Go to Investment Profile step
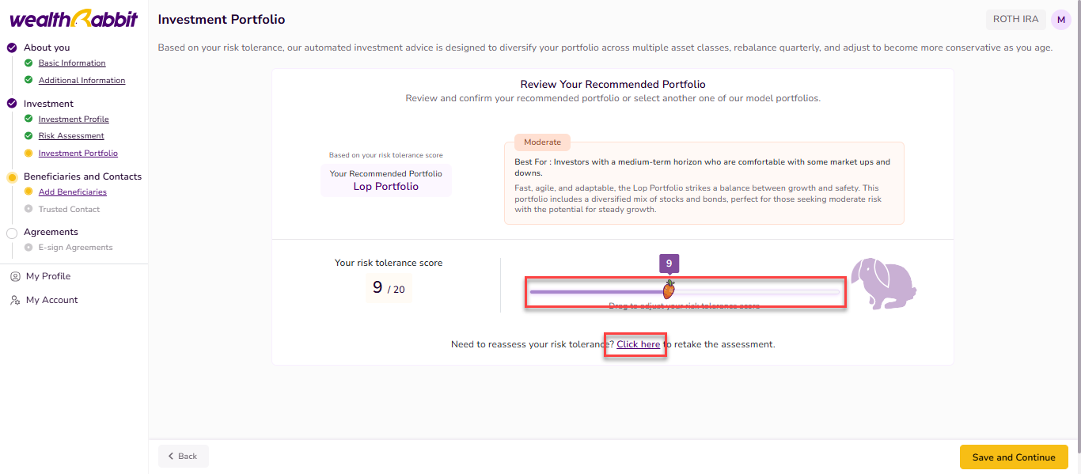Viewport: 1081px width, 474px height. [x=74, y=119]
